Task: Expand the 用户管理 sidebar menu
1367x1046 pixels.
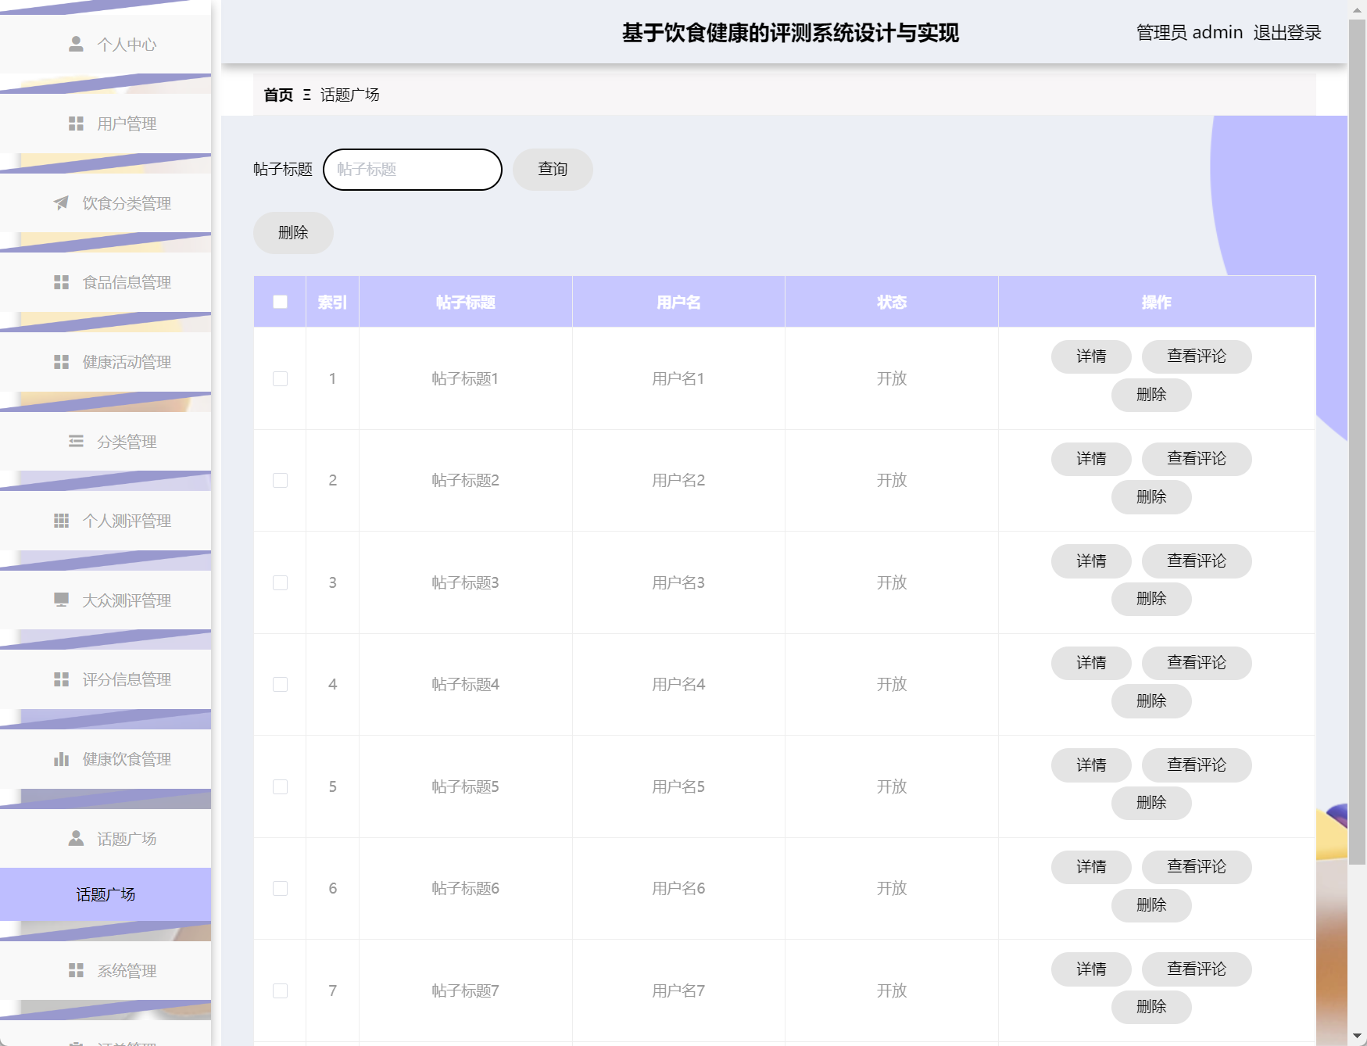Action: tap(106, 124)
